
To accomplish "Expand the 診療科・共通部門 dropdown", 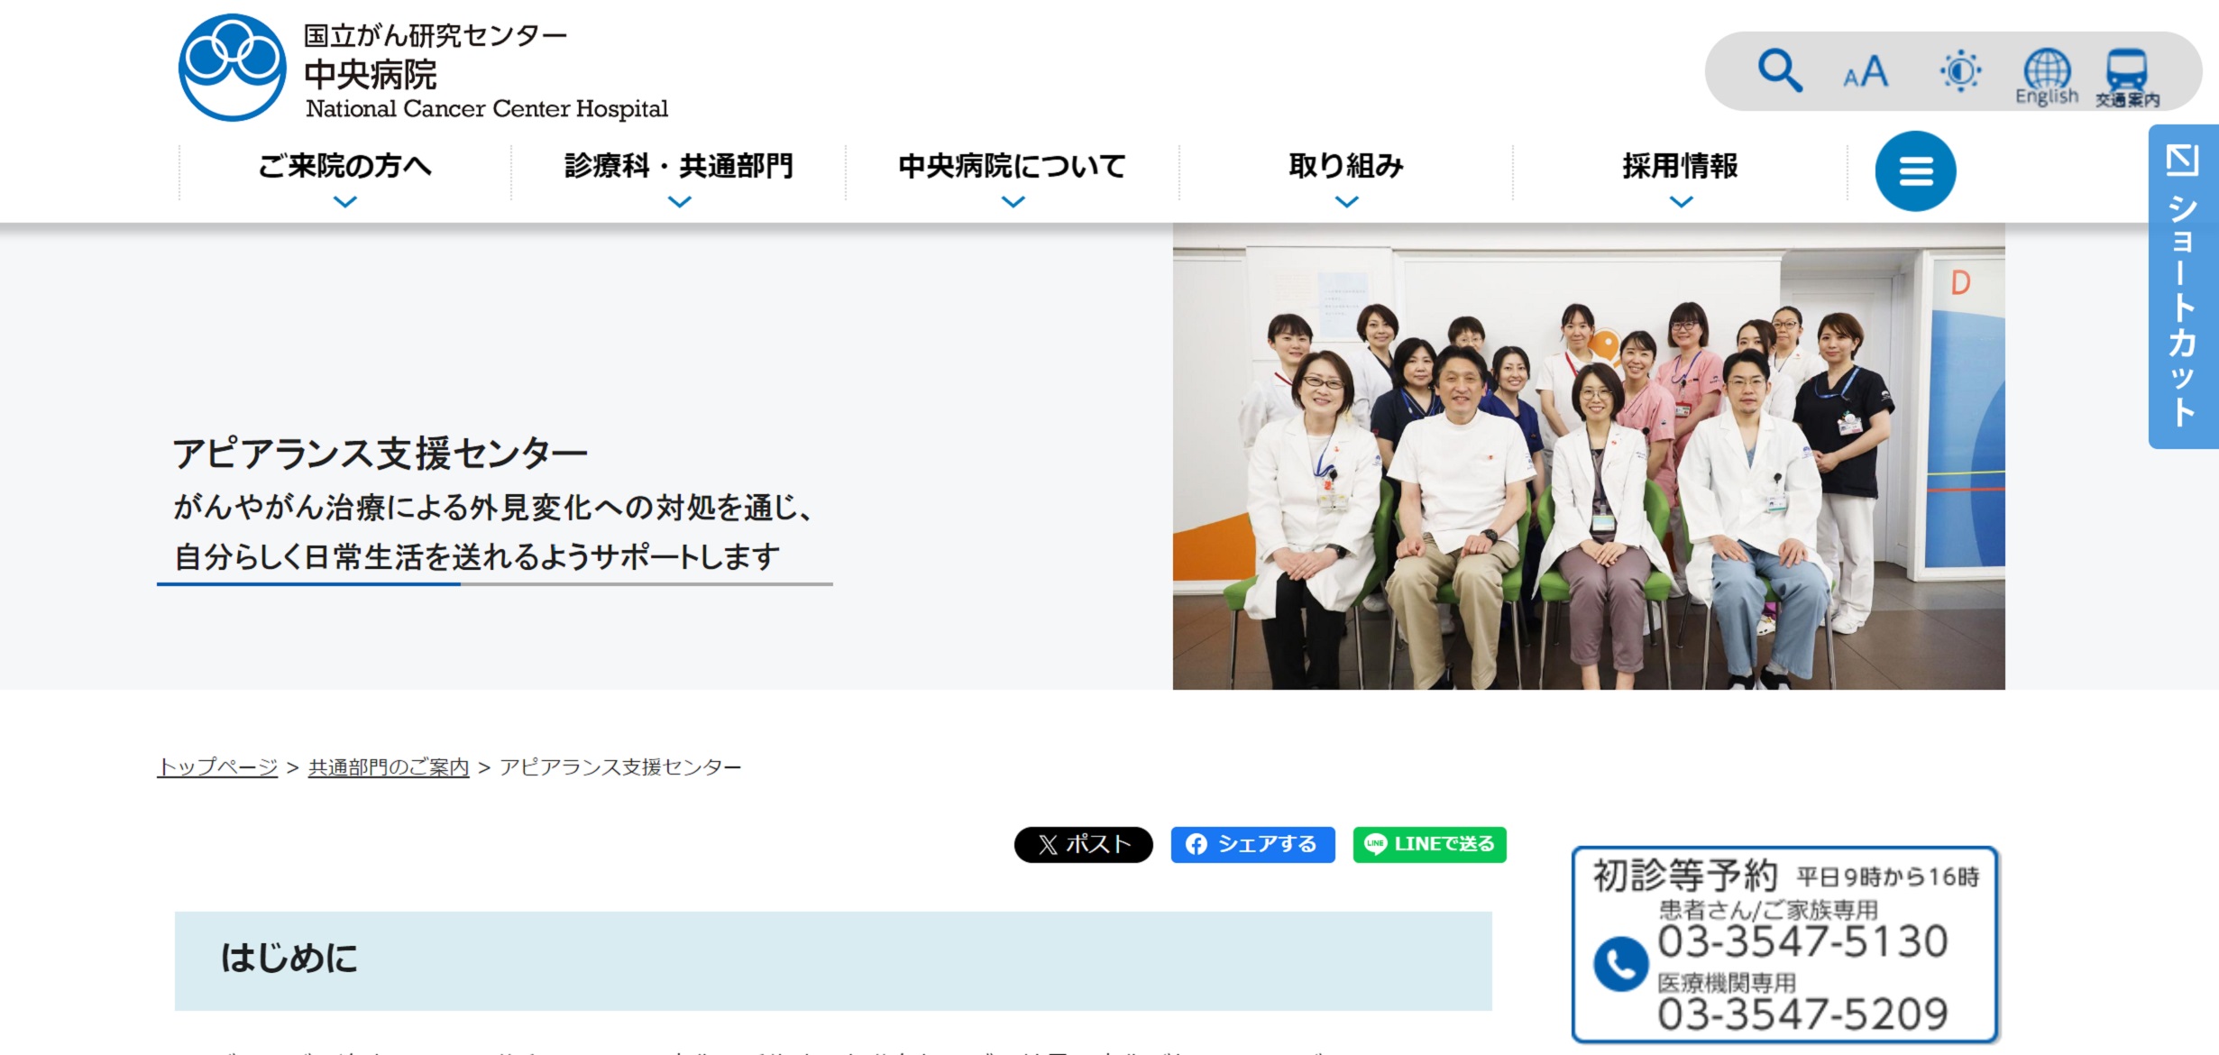I will (x=678, y=166).
